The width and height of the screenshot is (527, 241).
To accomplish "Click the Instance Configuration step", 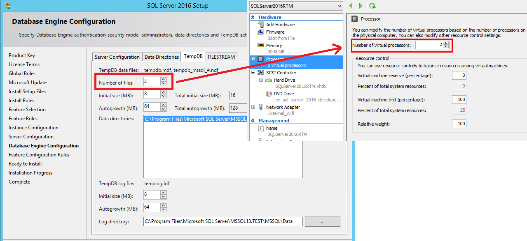I will click(x=33, y=128).
